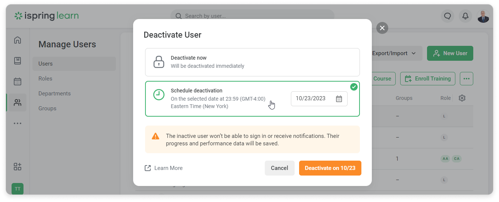This screenshot has width=499, height=202.
Task: Open the calendar icon in left sidebar
Action: click(18, 82)
